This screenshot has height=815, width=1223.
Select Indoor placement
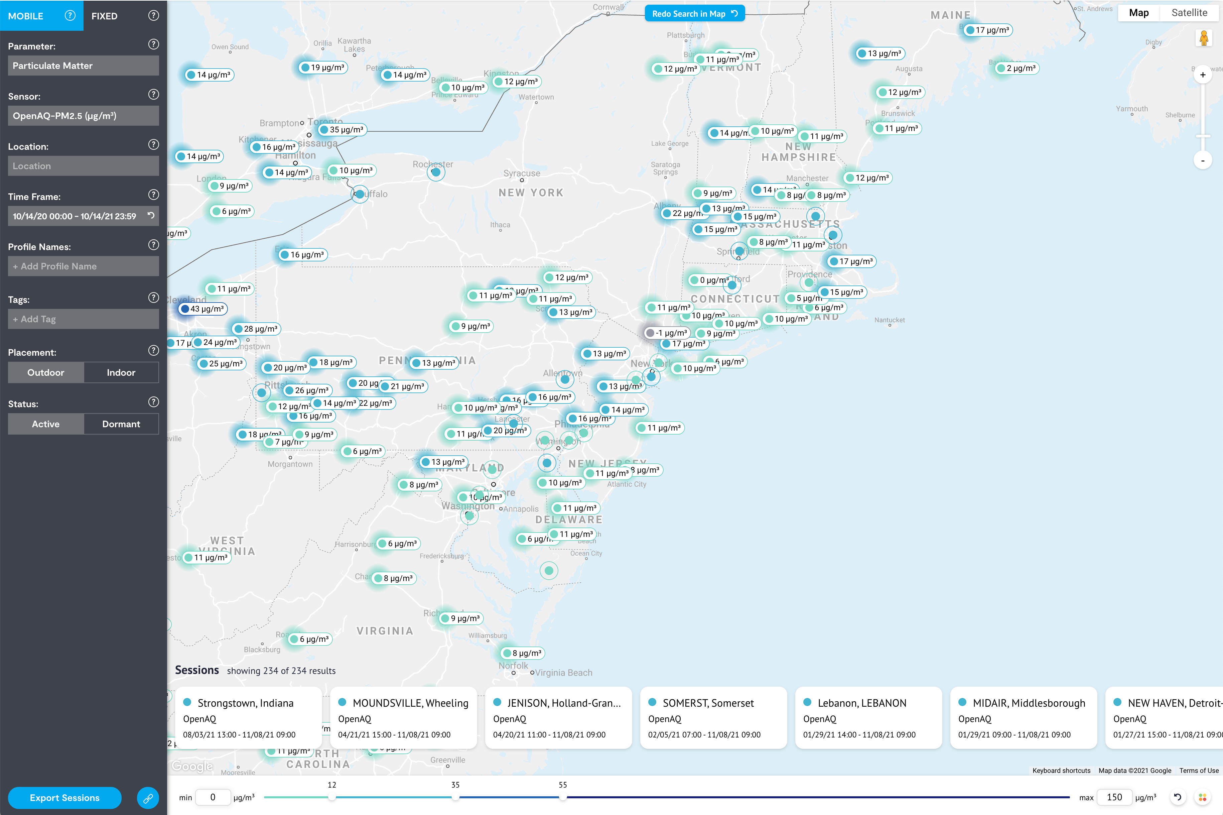[x=121, y=373]
